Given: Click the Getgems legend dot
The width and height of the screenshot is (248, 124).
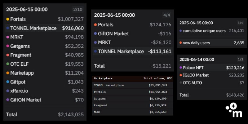Looking at the screenshot, I should click(8, 46).
